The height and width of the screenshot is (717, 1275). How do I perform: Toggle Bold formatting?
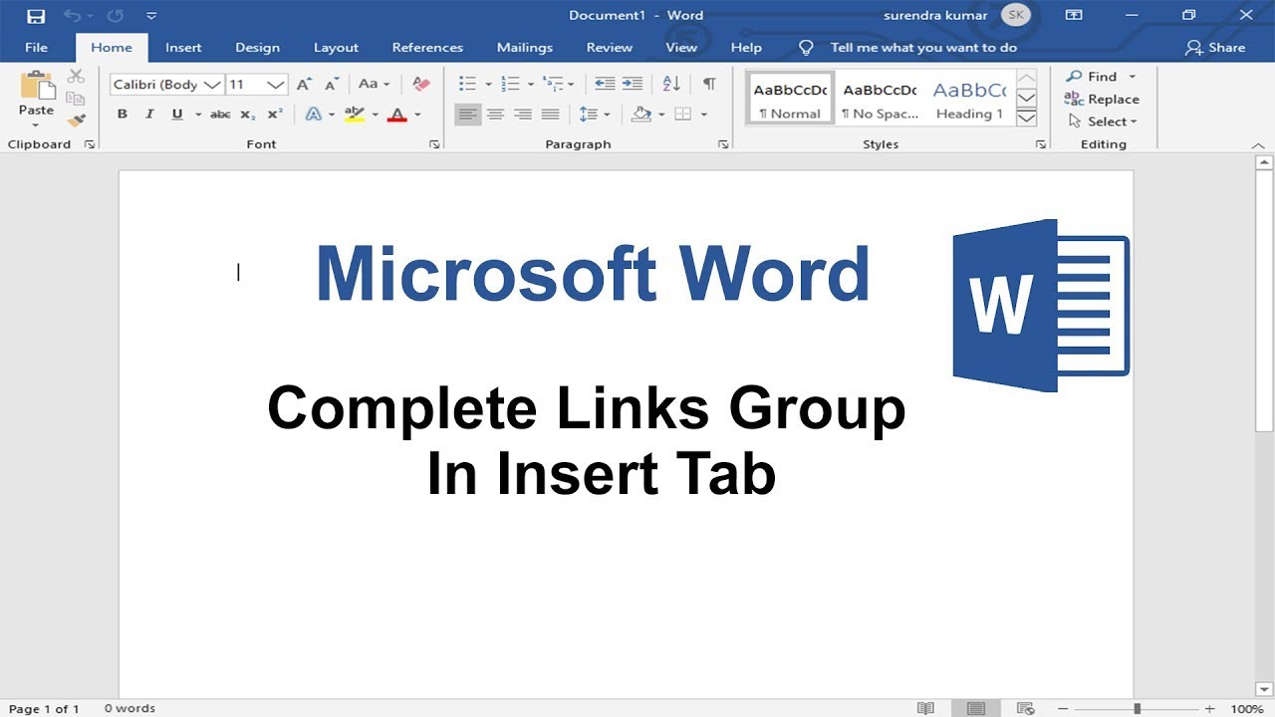coord(123,115)
